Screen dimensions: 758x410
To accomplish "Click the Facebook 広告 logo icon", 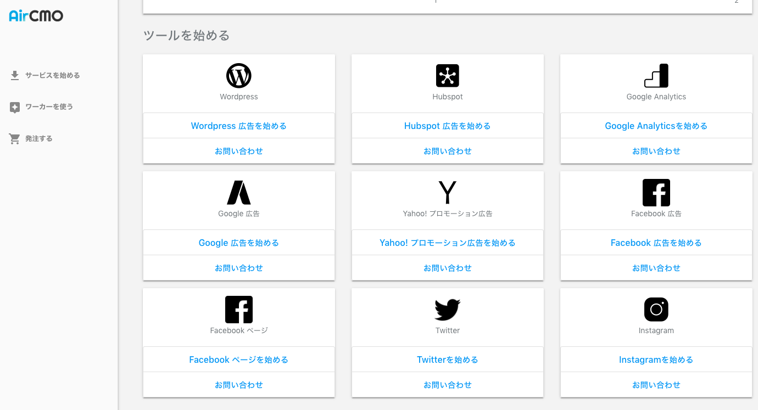I will coord(656,193).
